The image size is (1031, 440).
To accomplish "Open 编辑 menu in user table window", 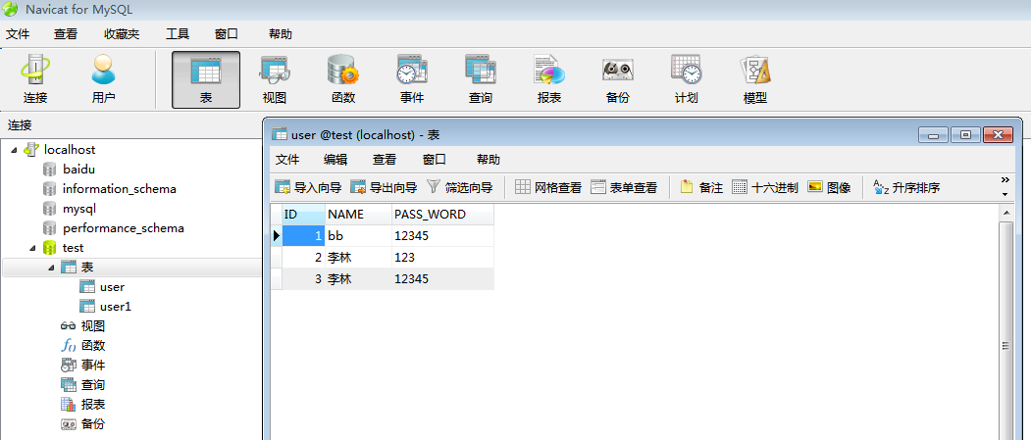I will [336, 160].
